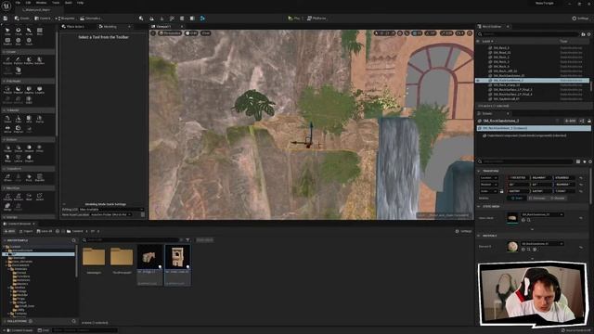Click the Platforms button in top toolbar

[x=316, y=19]
